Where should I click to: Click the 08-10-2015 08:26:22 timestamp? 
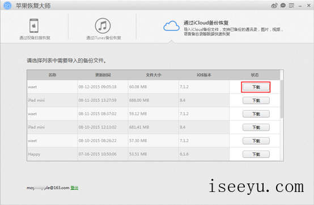click(97, 140)
